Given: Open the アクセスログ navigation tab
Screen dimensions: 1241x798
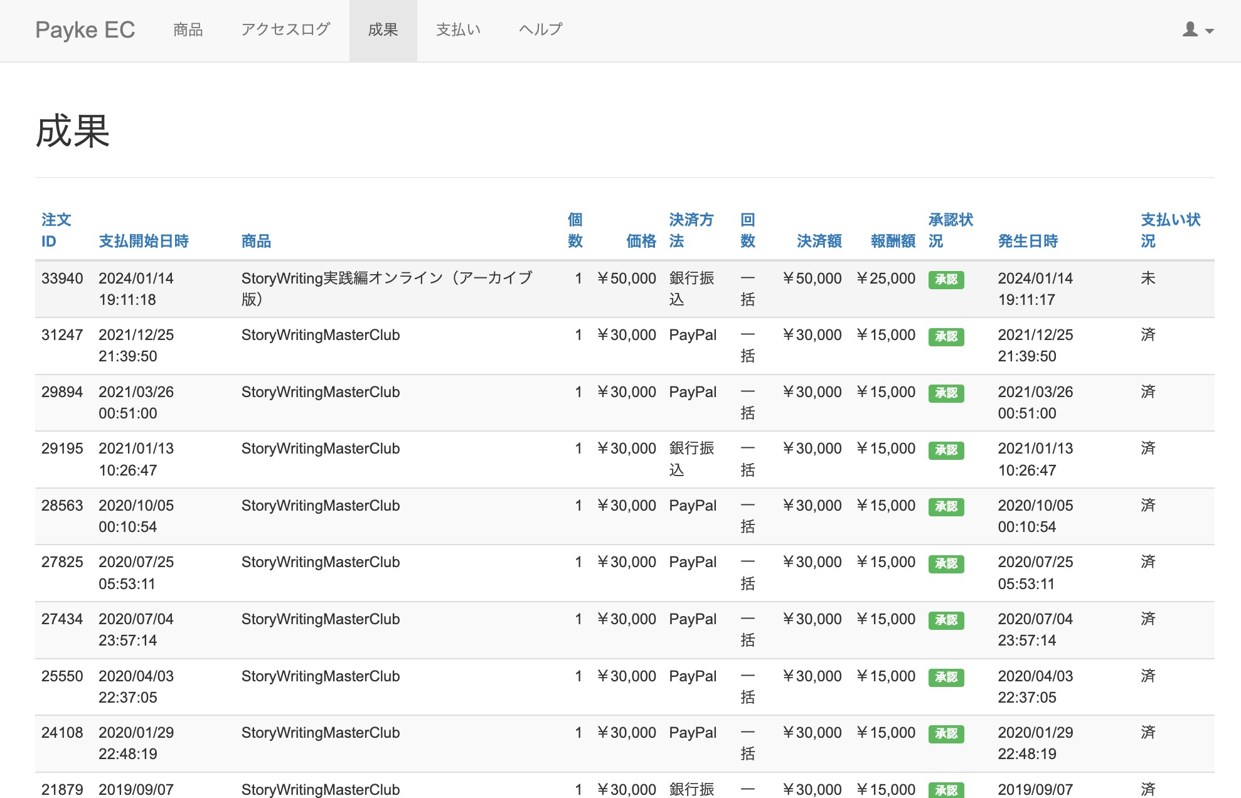Looking at the screenshot, I should click(x=285, y=29).
